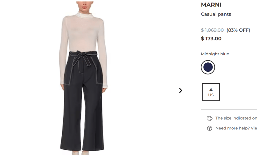Click the white turtleneck collar in photo

coord(85,15)
